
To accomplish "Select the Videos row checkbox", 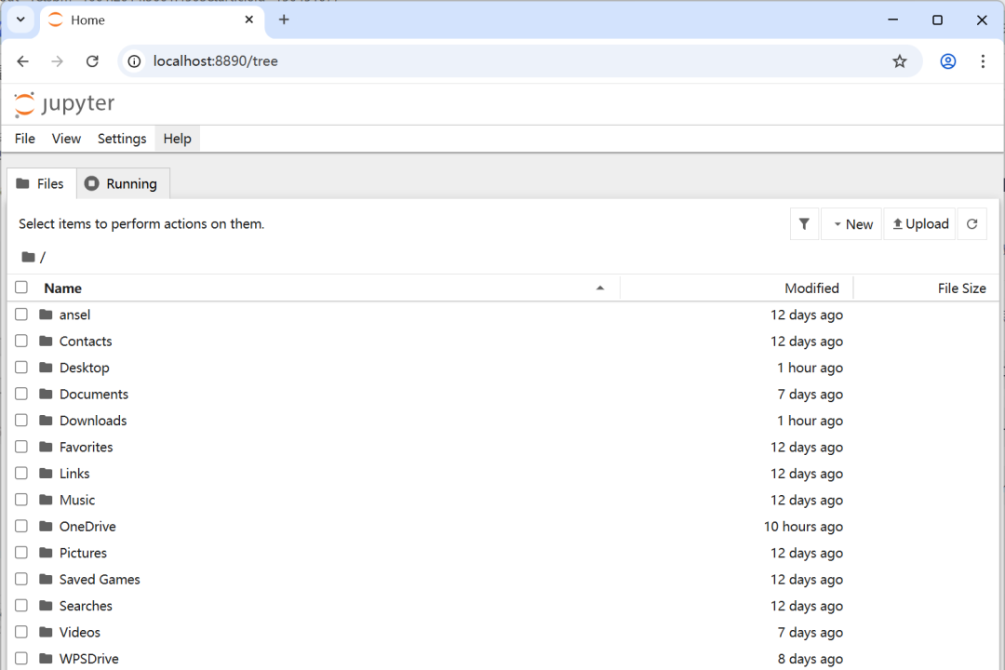I will click(x=21, y=632).
